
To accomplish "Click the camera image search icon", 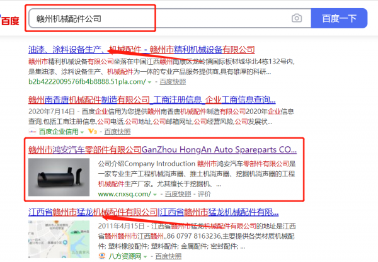I will [x=297, y=18].
